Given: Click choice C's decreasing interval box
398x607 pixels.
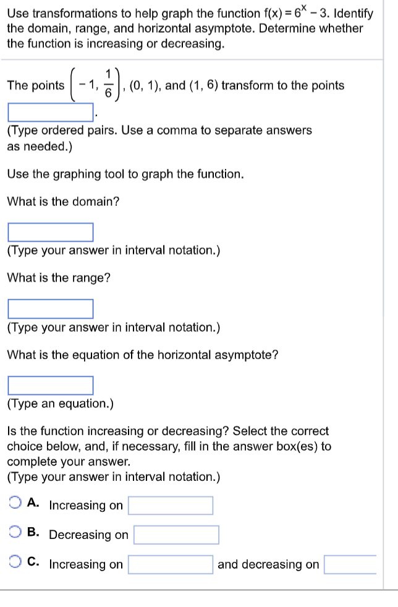Looking at the screenshot, I should [350, 564].
